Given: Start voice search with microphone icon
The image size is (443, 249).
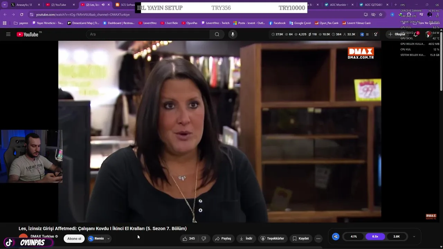Looking at the screenshot, I should pos(233,34).
